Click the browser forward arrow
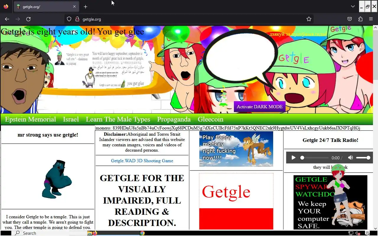 [x=18, y=19]
